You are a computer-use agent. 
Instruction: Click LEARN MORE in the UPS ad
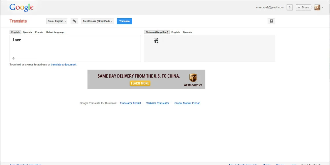tap(140, 83)
